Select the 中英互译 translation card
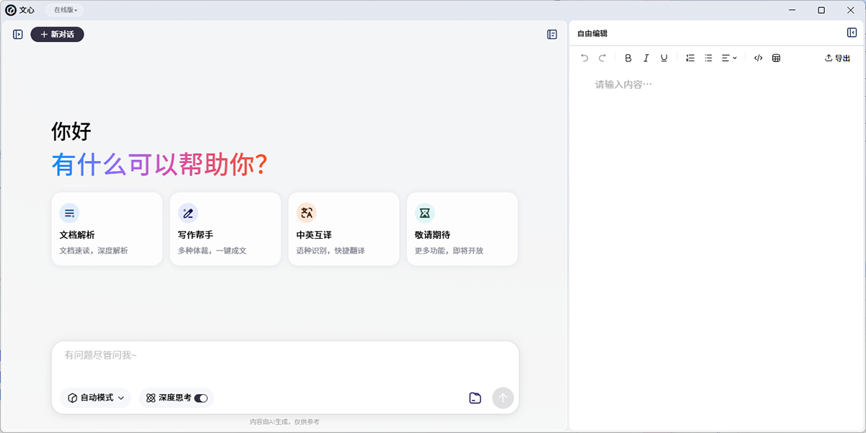This screenshot has height=433, width=866. 344,229
